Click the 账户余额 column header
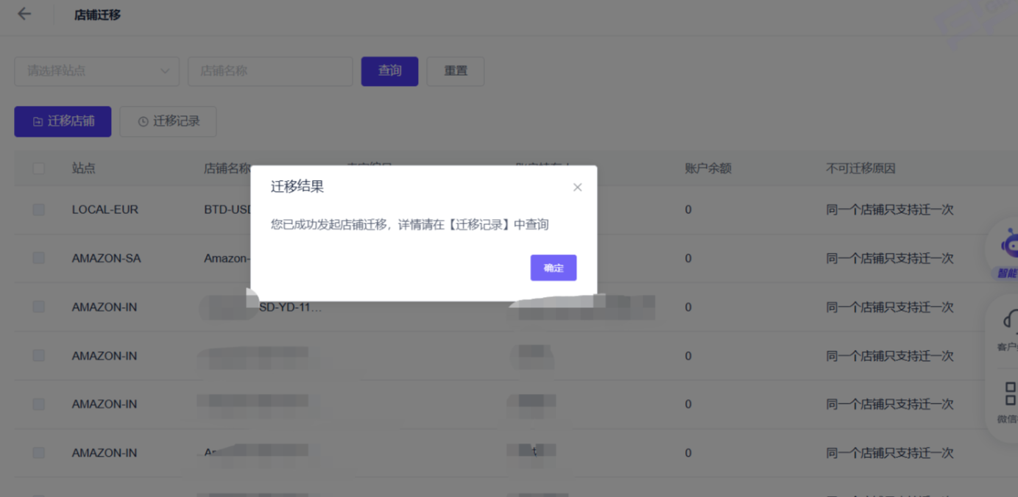 point(707,168)
